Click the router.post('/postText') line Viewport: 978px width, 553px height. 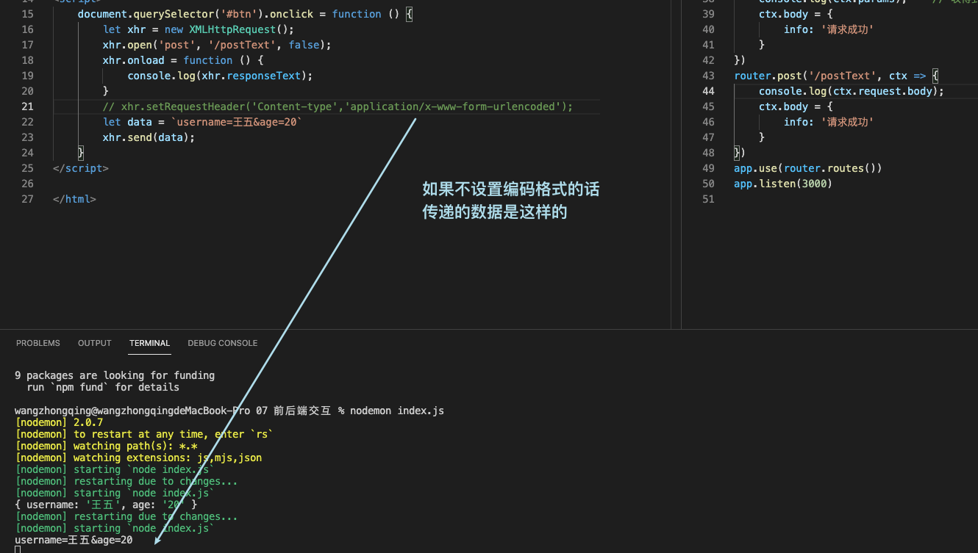coord(837,76)
